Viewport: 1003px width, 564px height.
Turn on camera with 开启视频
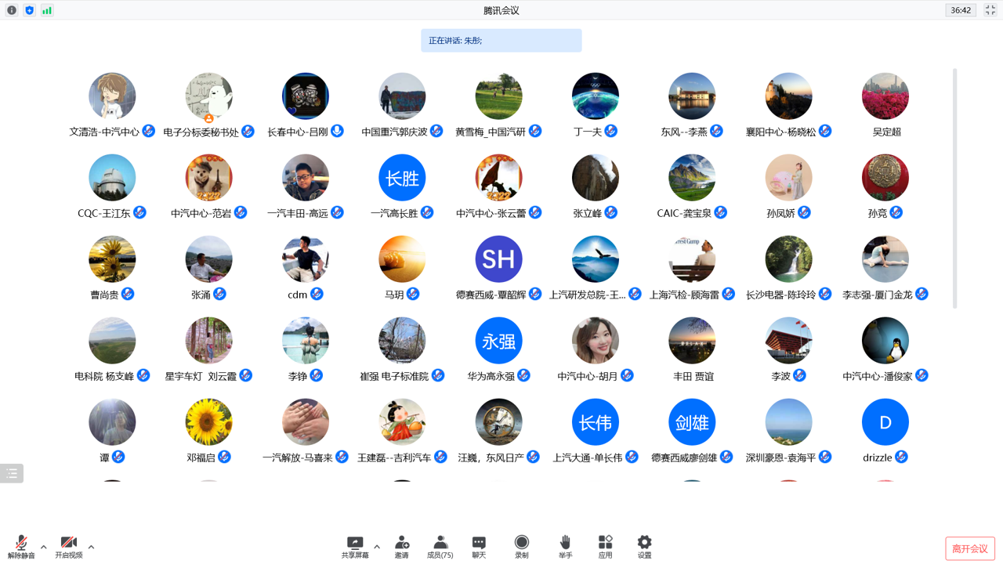click(68, 547)
